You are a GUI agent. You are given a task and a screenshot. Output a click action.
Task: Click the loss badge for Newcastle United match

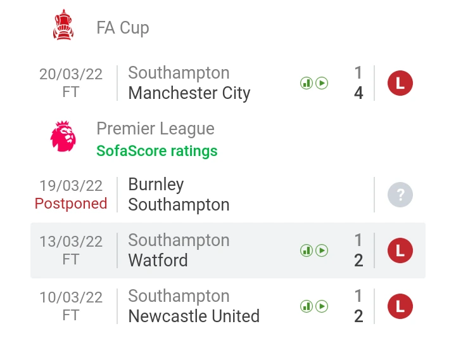pyautogui.click(x=400, y=306)
